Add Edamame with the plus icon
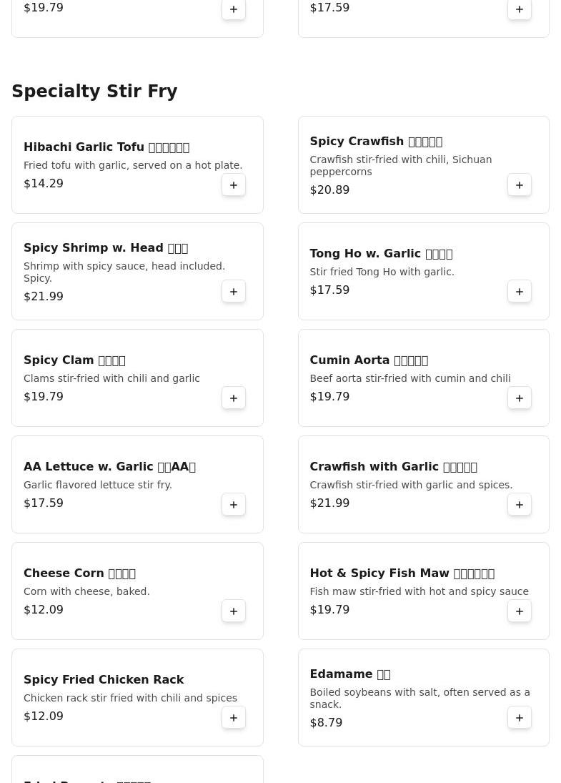561x783 pixels. click(519, 718)
